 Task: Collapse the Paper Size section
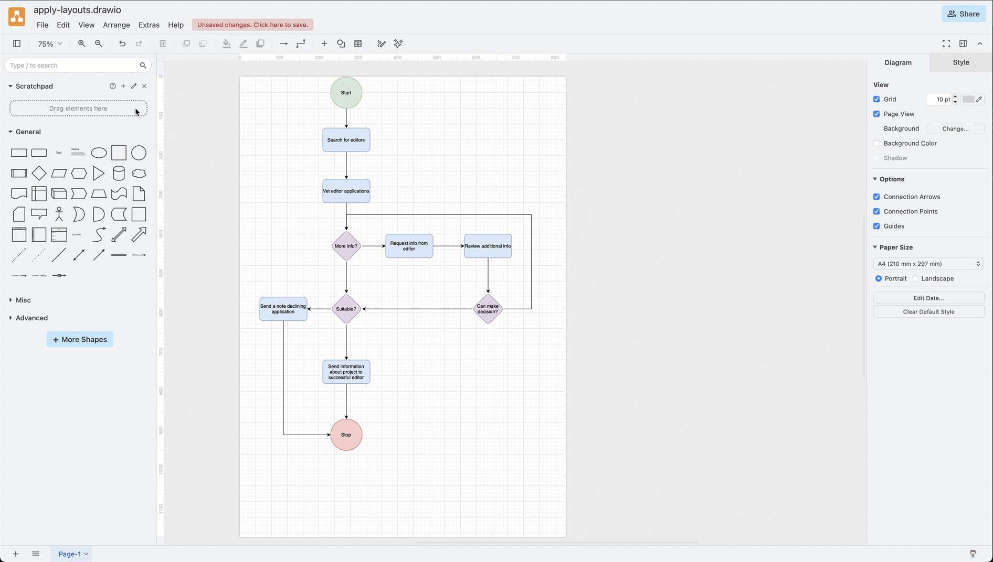coord(875,247)
